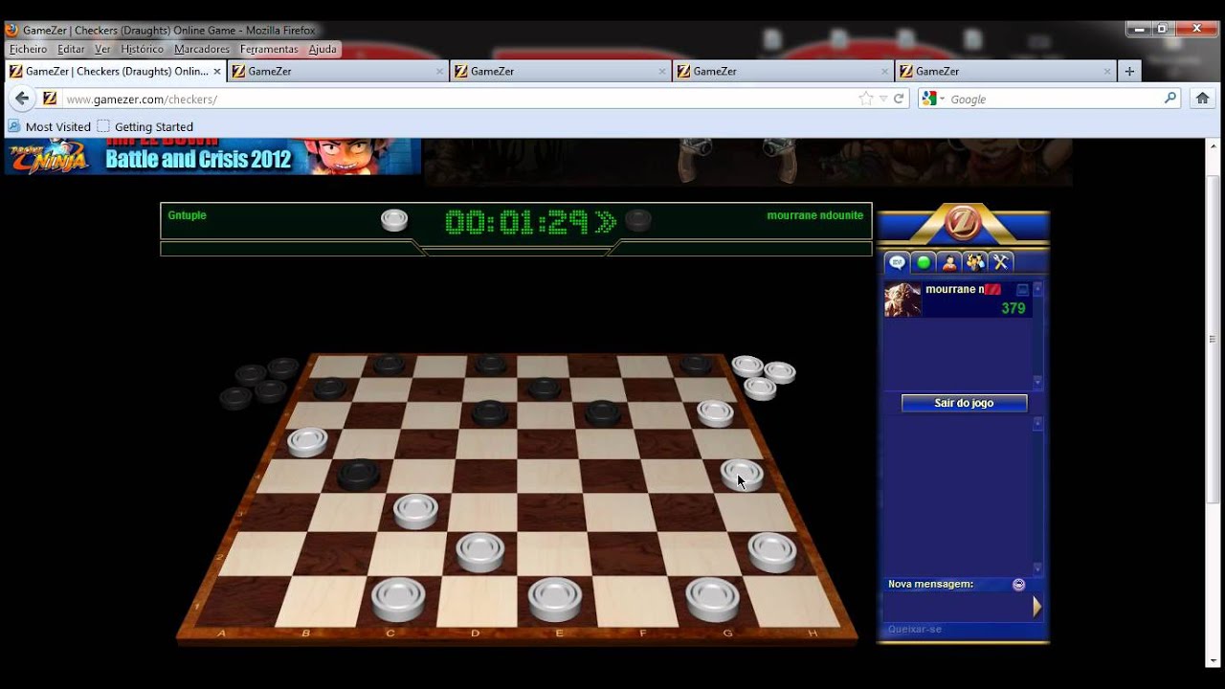
Task: Open the player profile tab icon
Action: click(x=949, y=262)
